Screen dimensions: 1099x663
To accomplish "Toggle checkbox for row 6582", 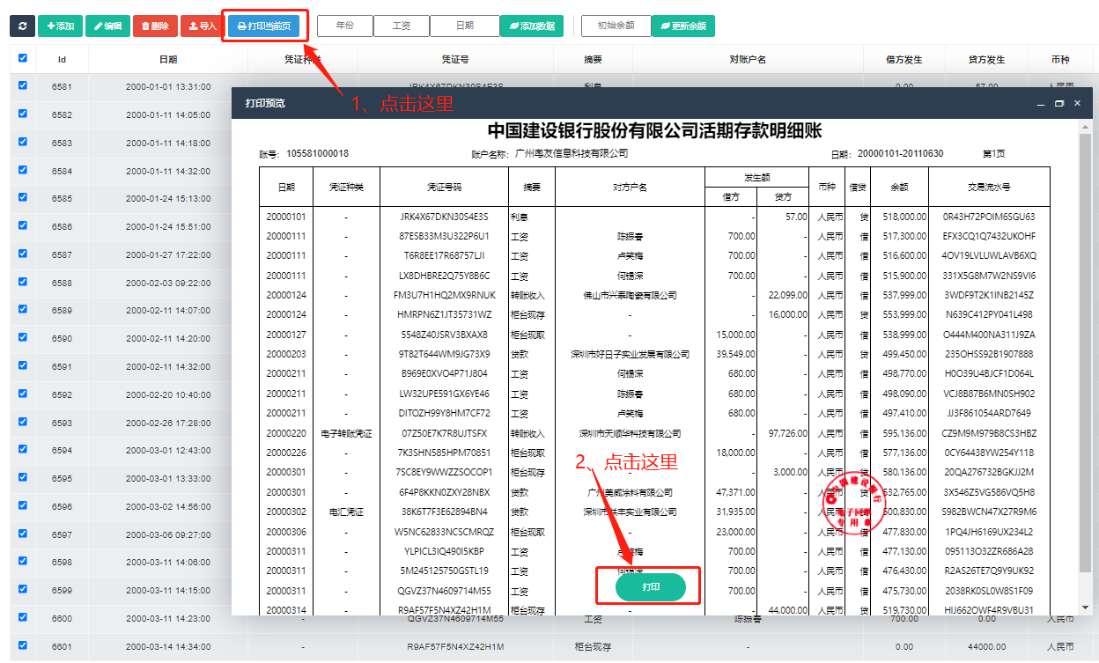I will 23,114.
